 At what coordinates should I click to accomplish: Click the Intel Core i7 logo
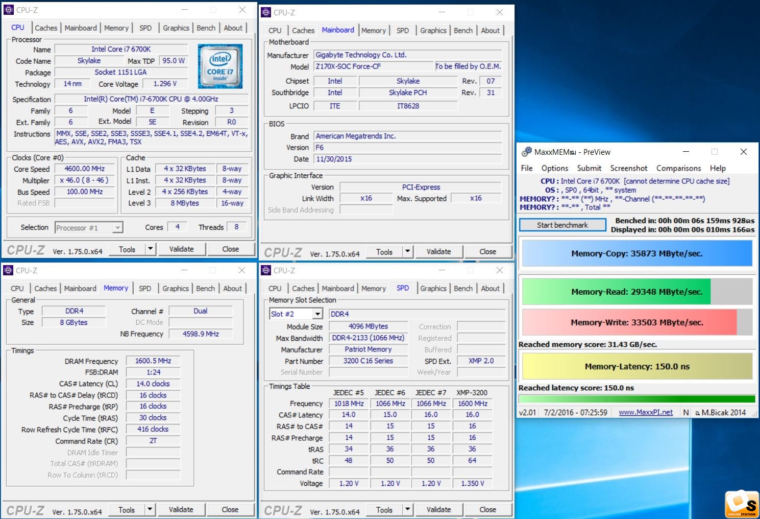220,66
